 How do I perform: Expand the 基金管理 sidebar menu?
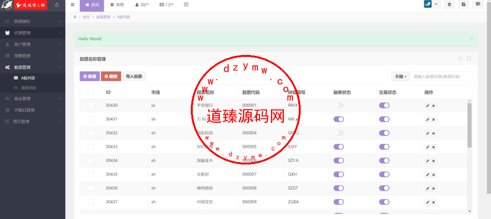coord(33,99)
